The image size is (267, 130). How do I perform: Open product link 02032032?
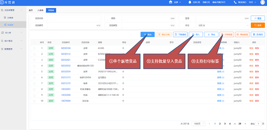66,66
